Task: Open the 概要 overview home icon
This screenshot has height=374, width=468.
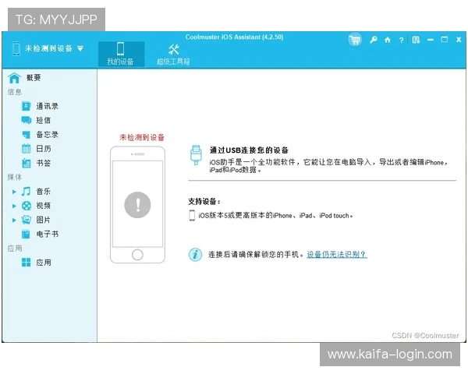Action: pos(14,78)
